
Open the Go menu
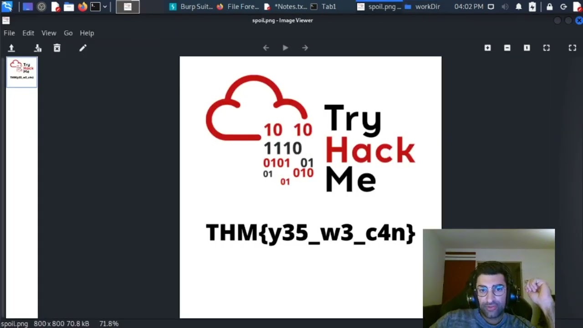point(68,33)
